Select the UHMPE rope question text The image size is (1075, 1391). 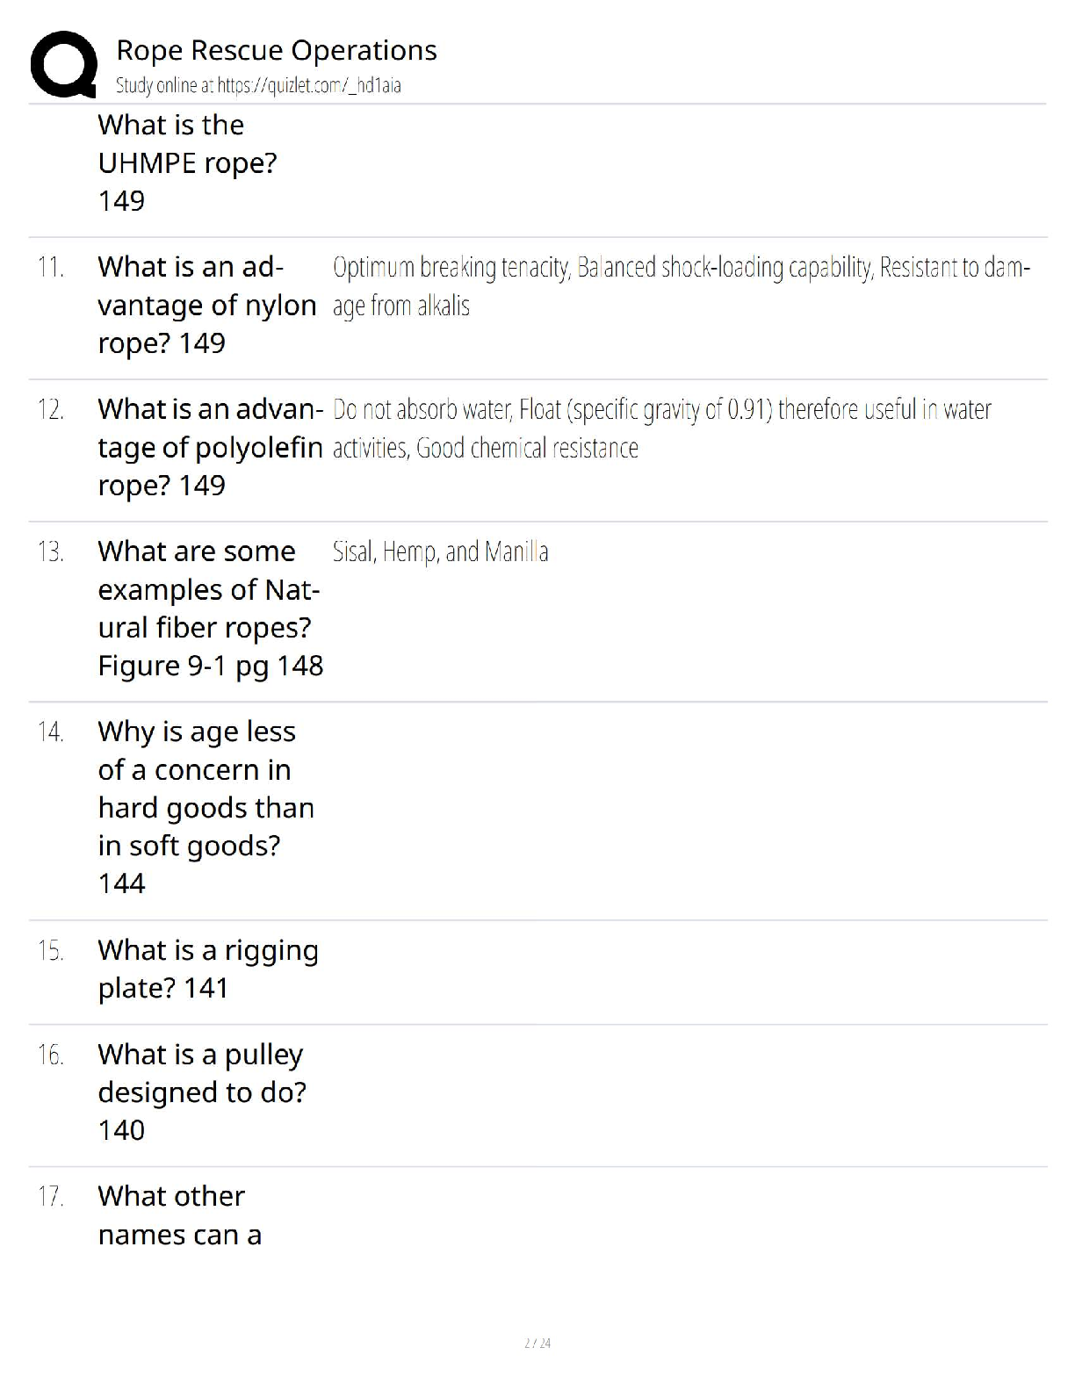tap(188, 162)
